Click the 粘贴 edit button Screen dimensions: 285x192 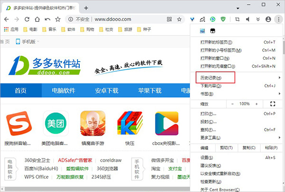(271, 148)
